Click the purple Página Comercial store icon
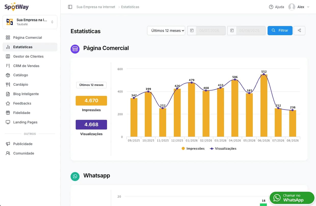The width and height of the screenshot is (316, 206). [x=75, y=49]
